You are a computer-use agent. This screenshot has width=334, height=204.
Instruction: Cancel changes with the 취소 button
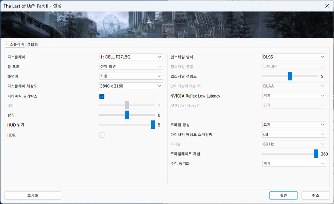[x=315, y=195]
